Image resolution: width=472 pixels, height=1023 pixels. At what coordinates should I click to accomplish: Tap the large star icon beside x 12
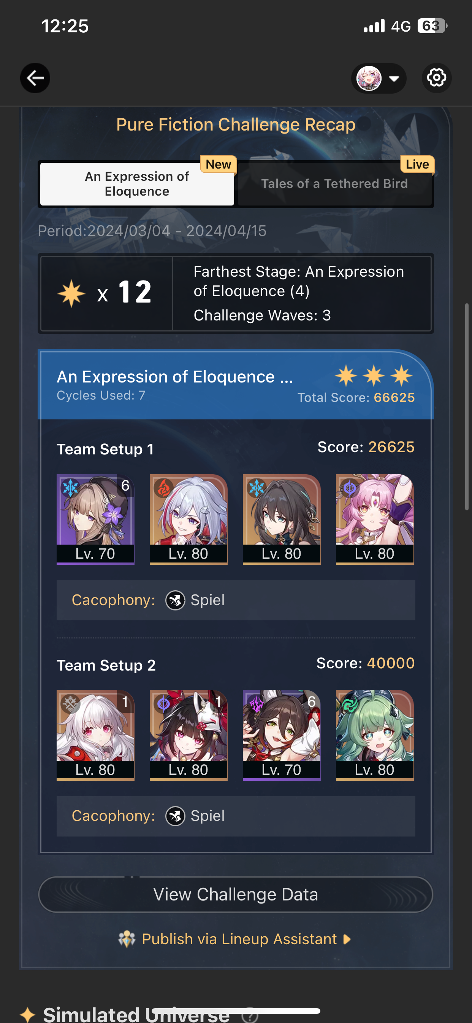tap(71, 293)
